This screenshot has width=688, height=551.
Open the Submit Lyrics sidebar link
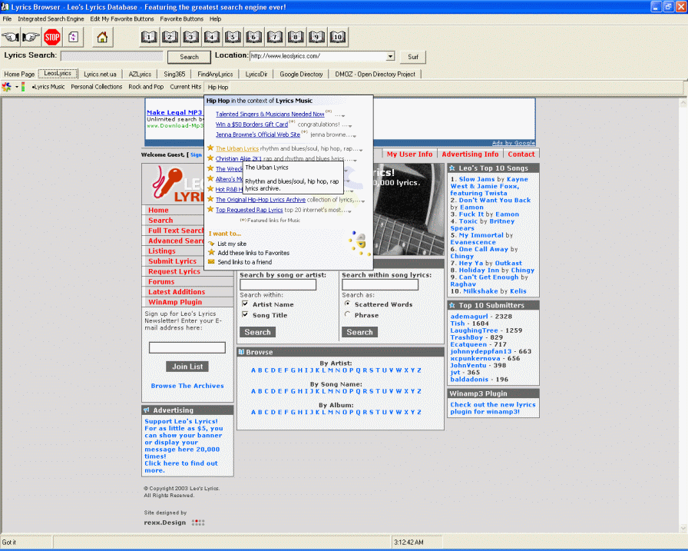pos(173,261)
